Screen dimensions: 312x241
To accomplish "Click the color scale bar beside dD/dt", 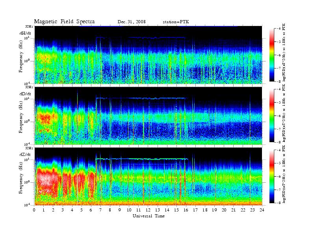I will pos(272,115).
